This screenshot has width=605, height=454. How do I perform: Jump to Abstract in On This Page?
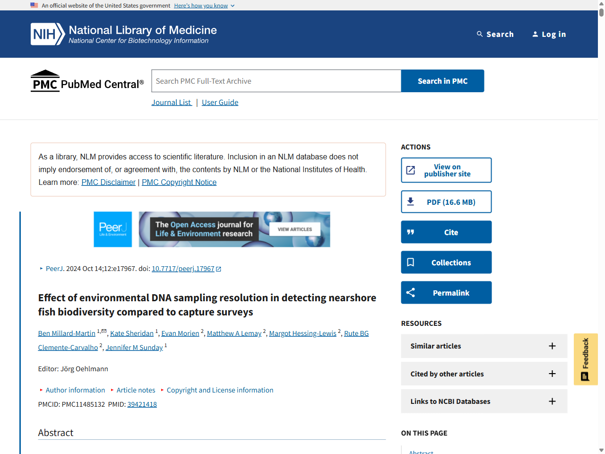pos(421,452)
